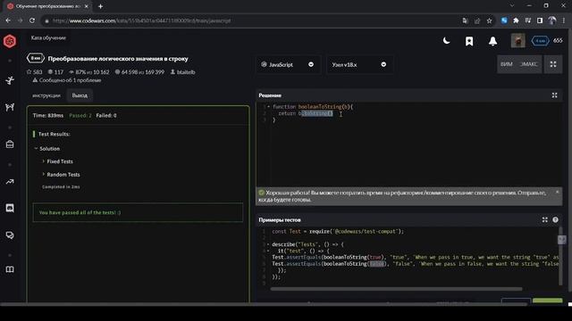572x321 pixels.
Task: Open the discussions sidebar icon
Action: (x=10, y=235)
